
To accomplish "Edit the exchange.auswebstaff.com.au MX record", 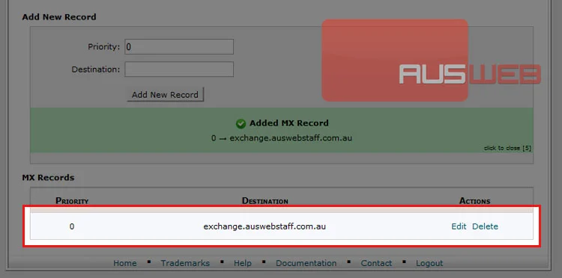I will (459, 226).
